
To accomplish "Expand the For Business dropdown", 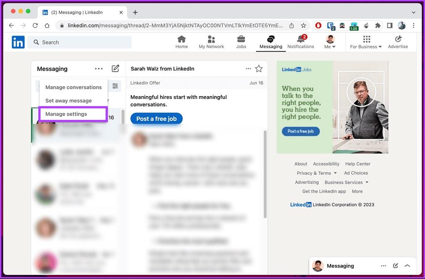I will 366,42.
